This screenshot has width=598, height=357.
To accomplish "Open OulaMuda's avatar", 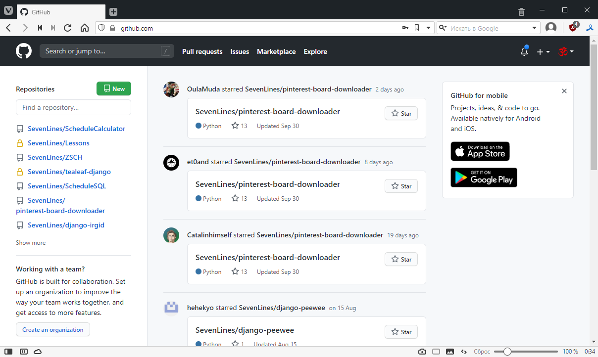I will [171, 89].
